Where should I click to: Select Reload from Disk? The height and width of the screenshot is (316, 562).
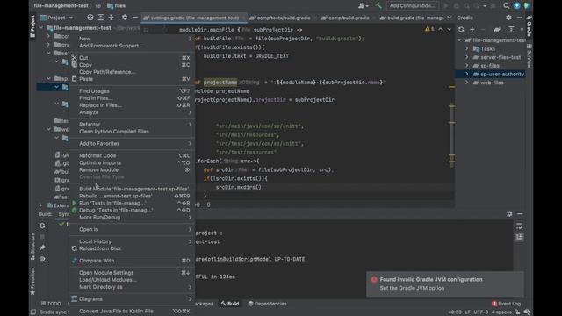point(132,248)
